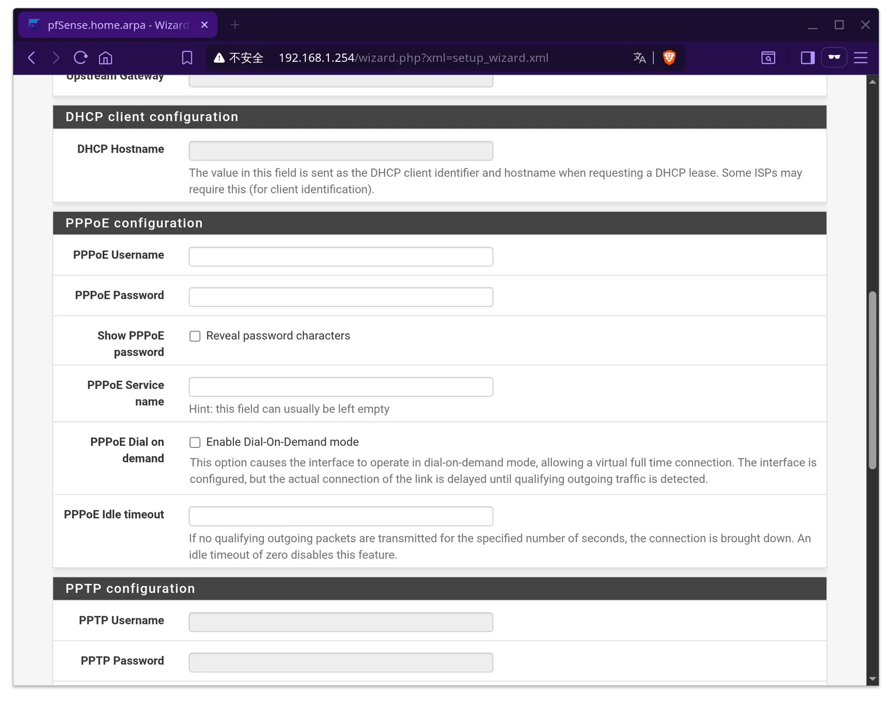Click the address bar URL
892x712 pixels.
coord(413,58)
